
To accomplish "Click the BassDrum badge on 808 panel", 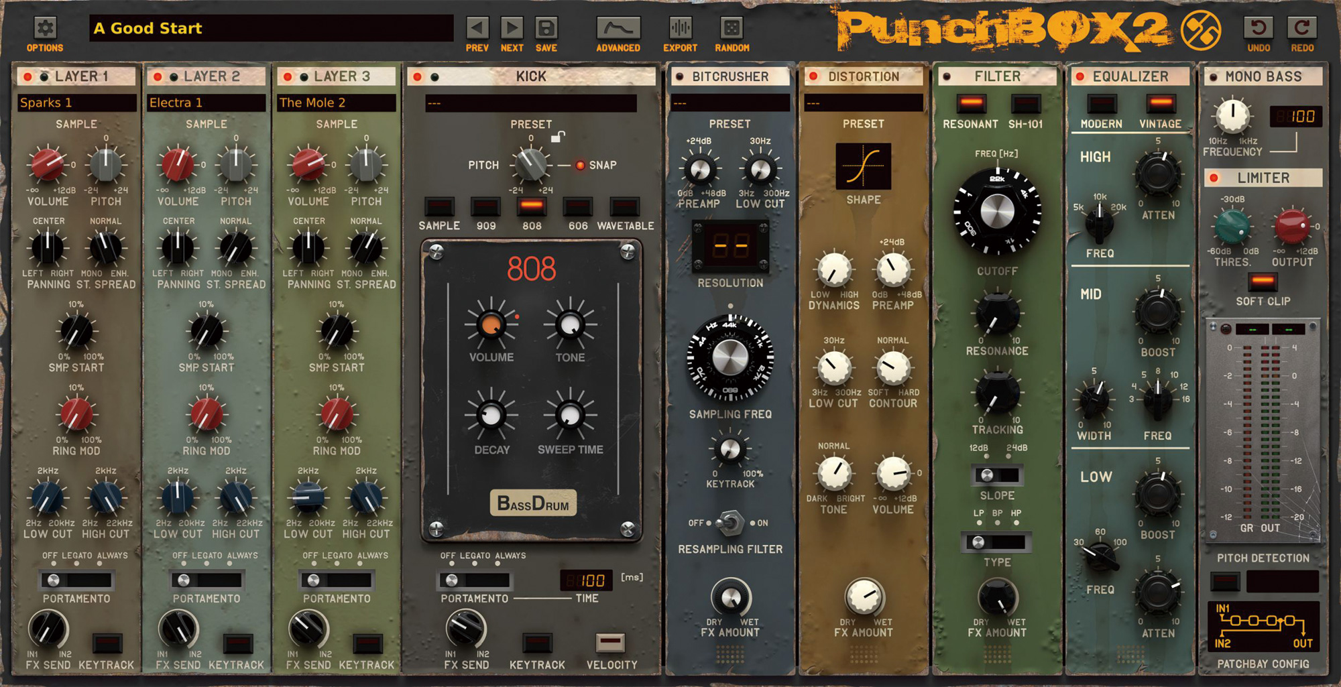I will pyautogui.click(x=533, y=503).
